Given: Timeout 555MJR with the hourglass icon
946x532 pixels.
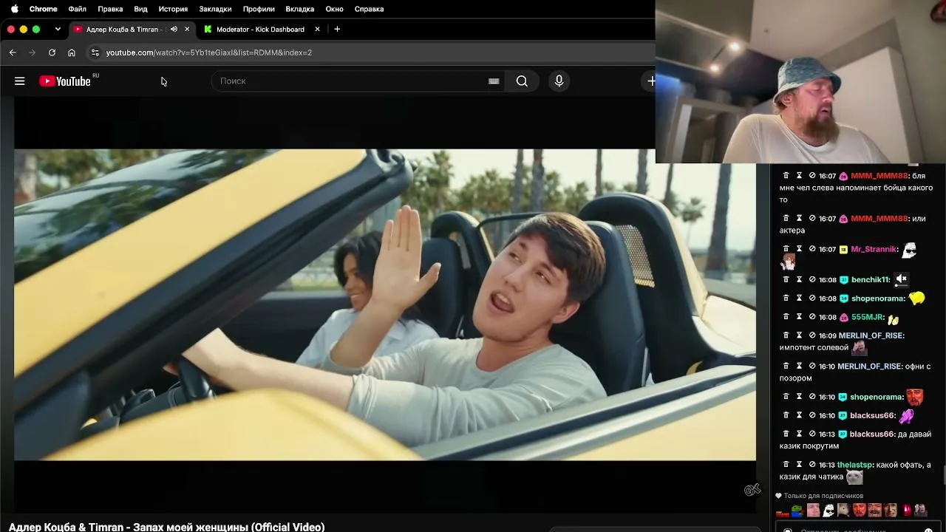Looking at the screenshot, I should click(x=799, y=317).
